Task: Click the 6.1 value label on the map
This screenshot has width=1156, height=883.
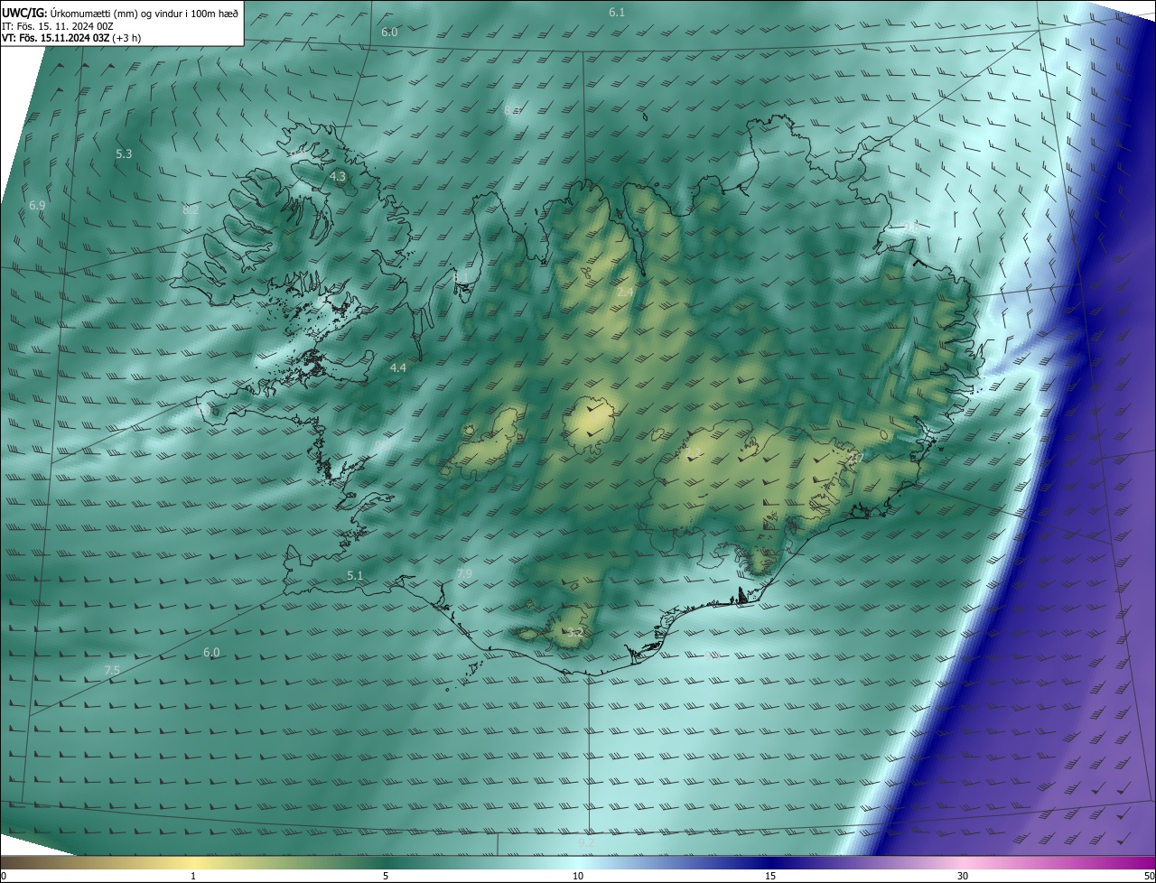Action: click(617, 12)
